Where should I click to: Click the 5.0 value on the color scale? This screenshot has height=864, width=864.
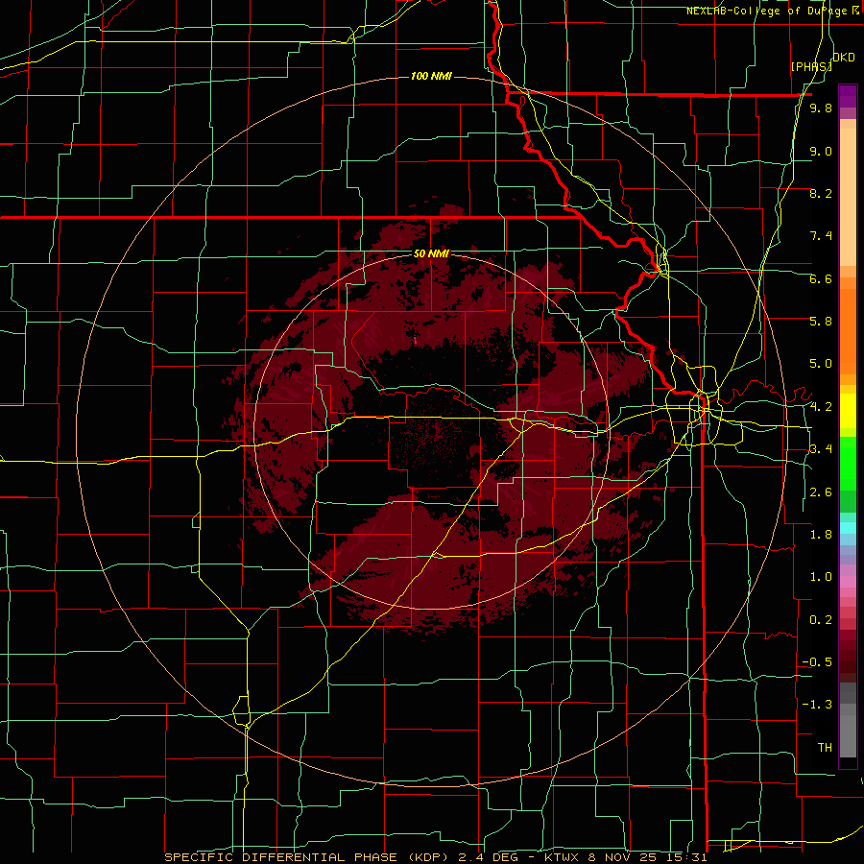click(821, 364)
